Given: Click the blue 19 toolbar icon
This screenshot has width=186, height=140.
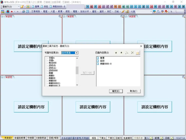Looking at the screenshot, I should coord(131,7).
